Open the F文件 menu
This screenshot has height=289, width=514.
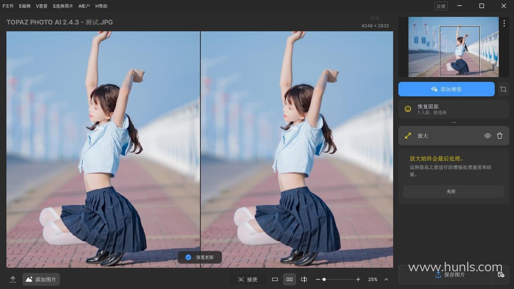[x=8, y=6]
